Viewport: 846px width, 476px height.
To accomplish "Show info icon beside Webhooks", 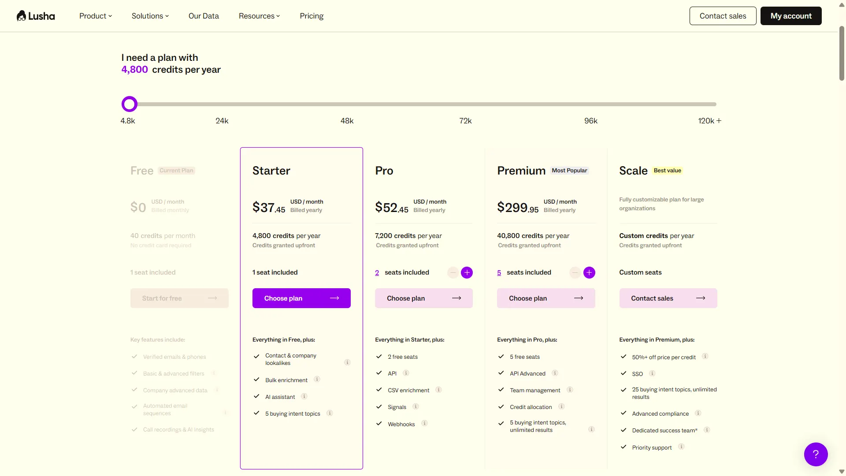I will pyautogui.click(x=424, y=423).
